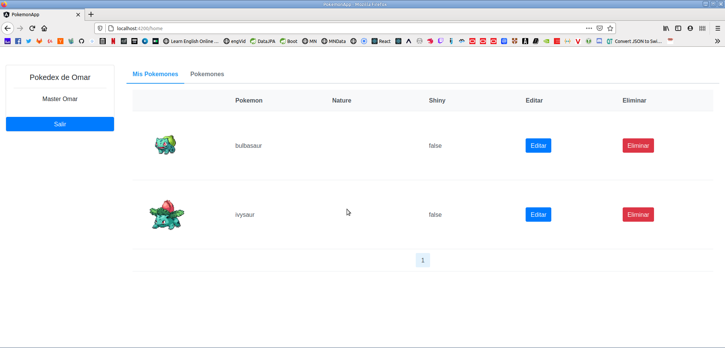This screenshot has height=348, width=725.
Task: Open a new browser tab
Action: pyautogui.click(x=91, y=14)
